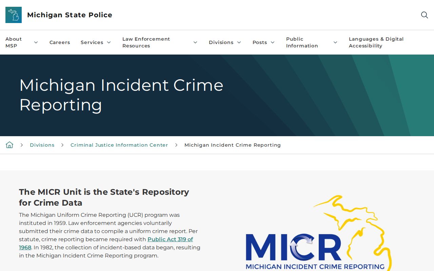Go to home via breadcrumb house icon
Viewport: 434px width, 271px height.
[x=9, y=145]
